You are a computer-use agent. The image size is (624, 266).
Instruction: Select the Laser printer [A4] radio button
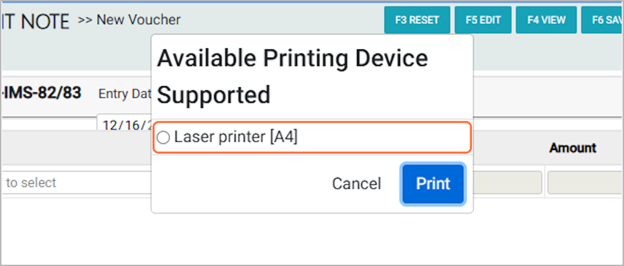pyautogui.click(x=164, y=138)
